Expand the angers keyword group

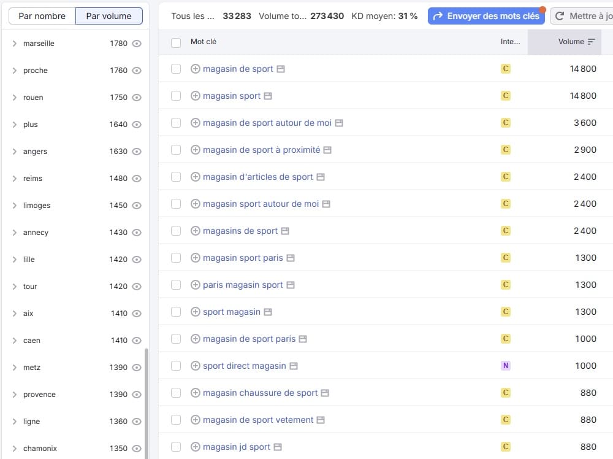click(14, 152)
